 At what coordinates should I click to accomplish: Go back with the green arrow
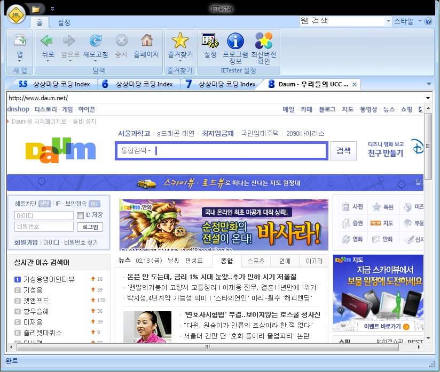click(x=47, y=41)
